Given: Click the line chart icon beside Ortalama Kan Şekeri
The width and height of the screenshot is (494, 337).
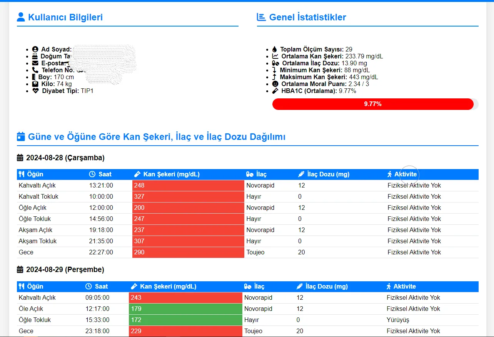Looking at the screenshot, I should [x=275, y=56].
